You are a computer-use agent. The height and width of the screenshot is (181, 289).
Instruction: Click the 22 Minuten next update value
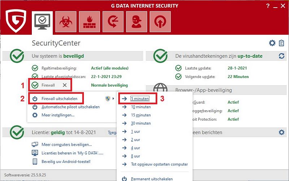tap(238, 77)
